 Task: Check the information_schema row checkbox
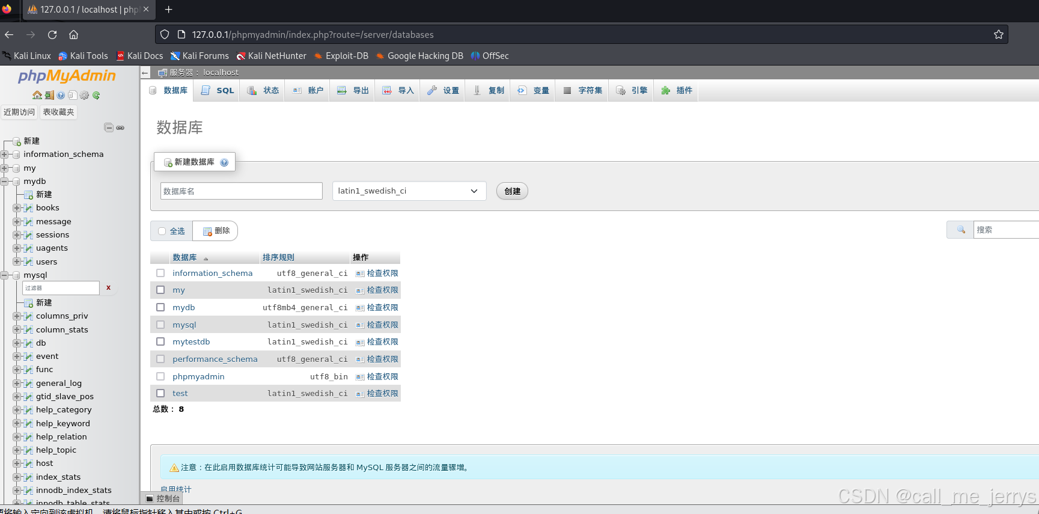pyautogui.click(x=160, y=273)
